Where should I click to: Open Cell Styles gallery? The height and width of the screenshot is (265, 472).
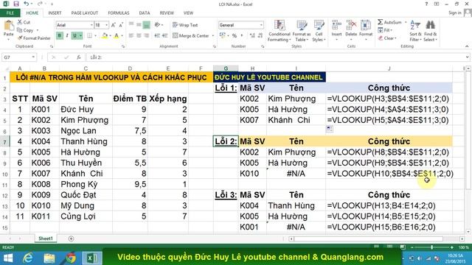(x=319, y=31)
